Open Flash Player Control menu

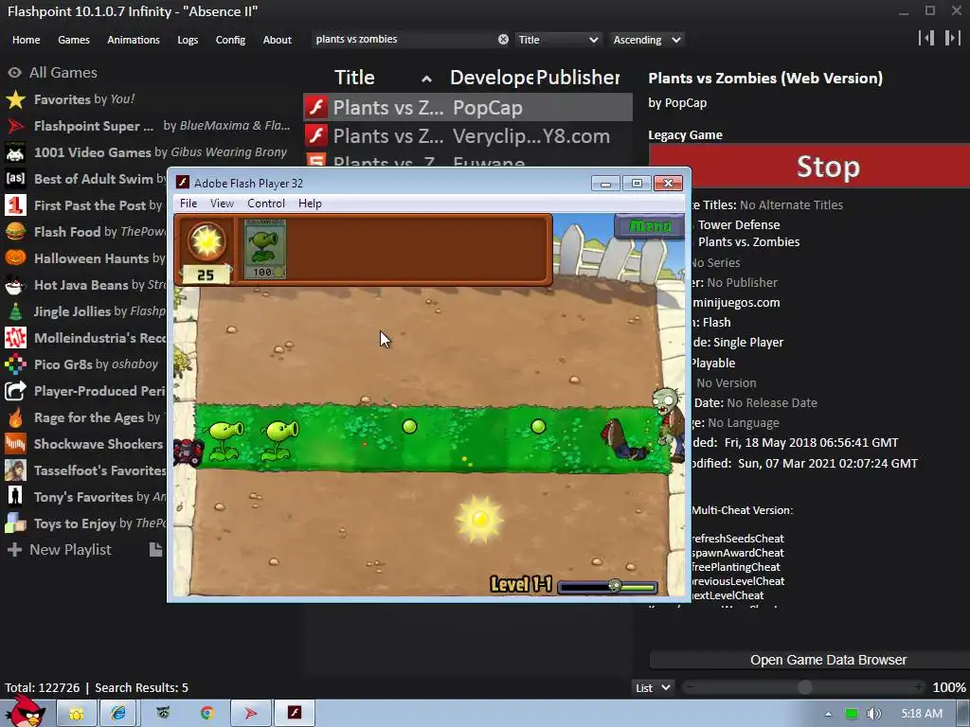pyautogui.click(x=266, y=204)
